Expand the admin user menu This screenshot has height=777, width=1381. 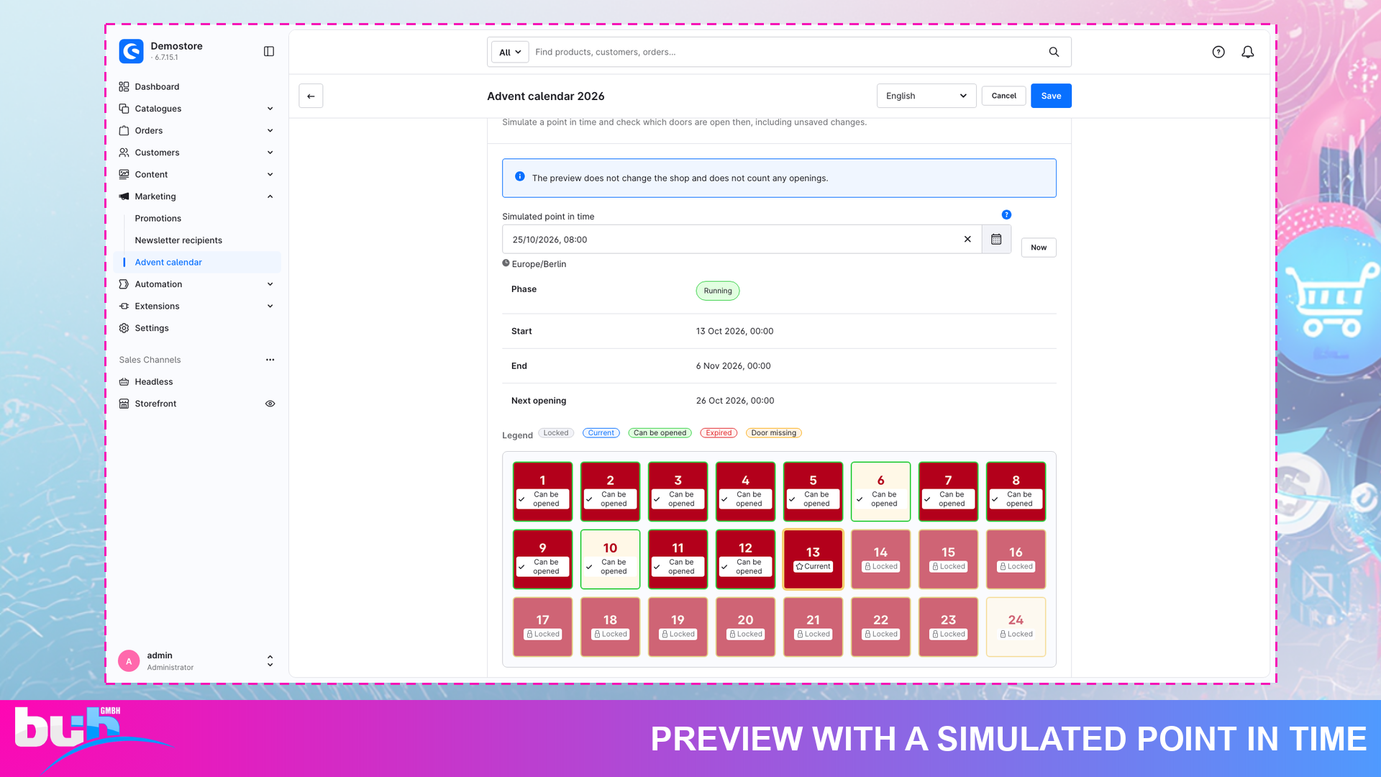coord(270,661)
